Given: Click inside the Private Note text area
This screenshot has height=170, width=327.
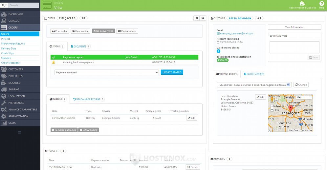Looking at the screenshot, I should tap(294, 47).
